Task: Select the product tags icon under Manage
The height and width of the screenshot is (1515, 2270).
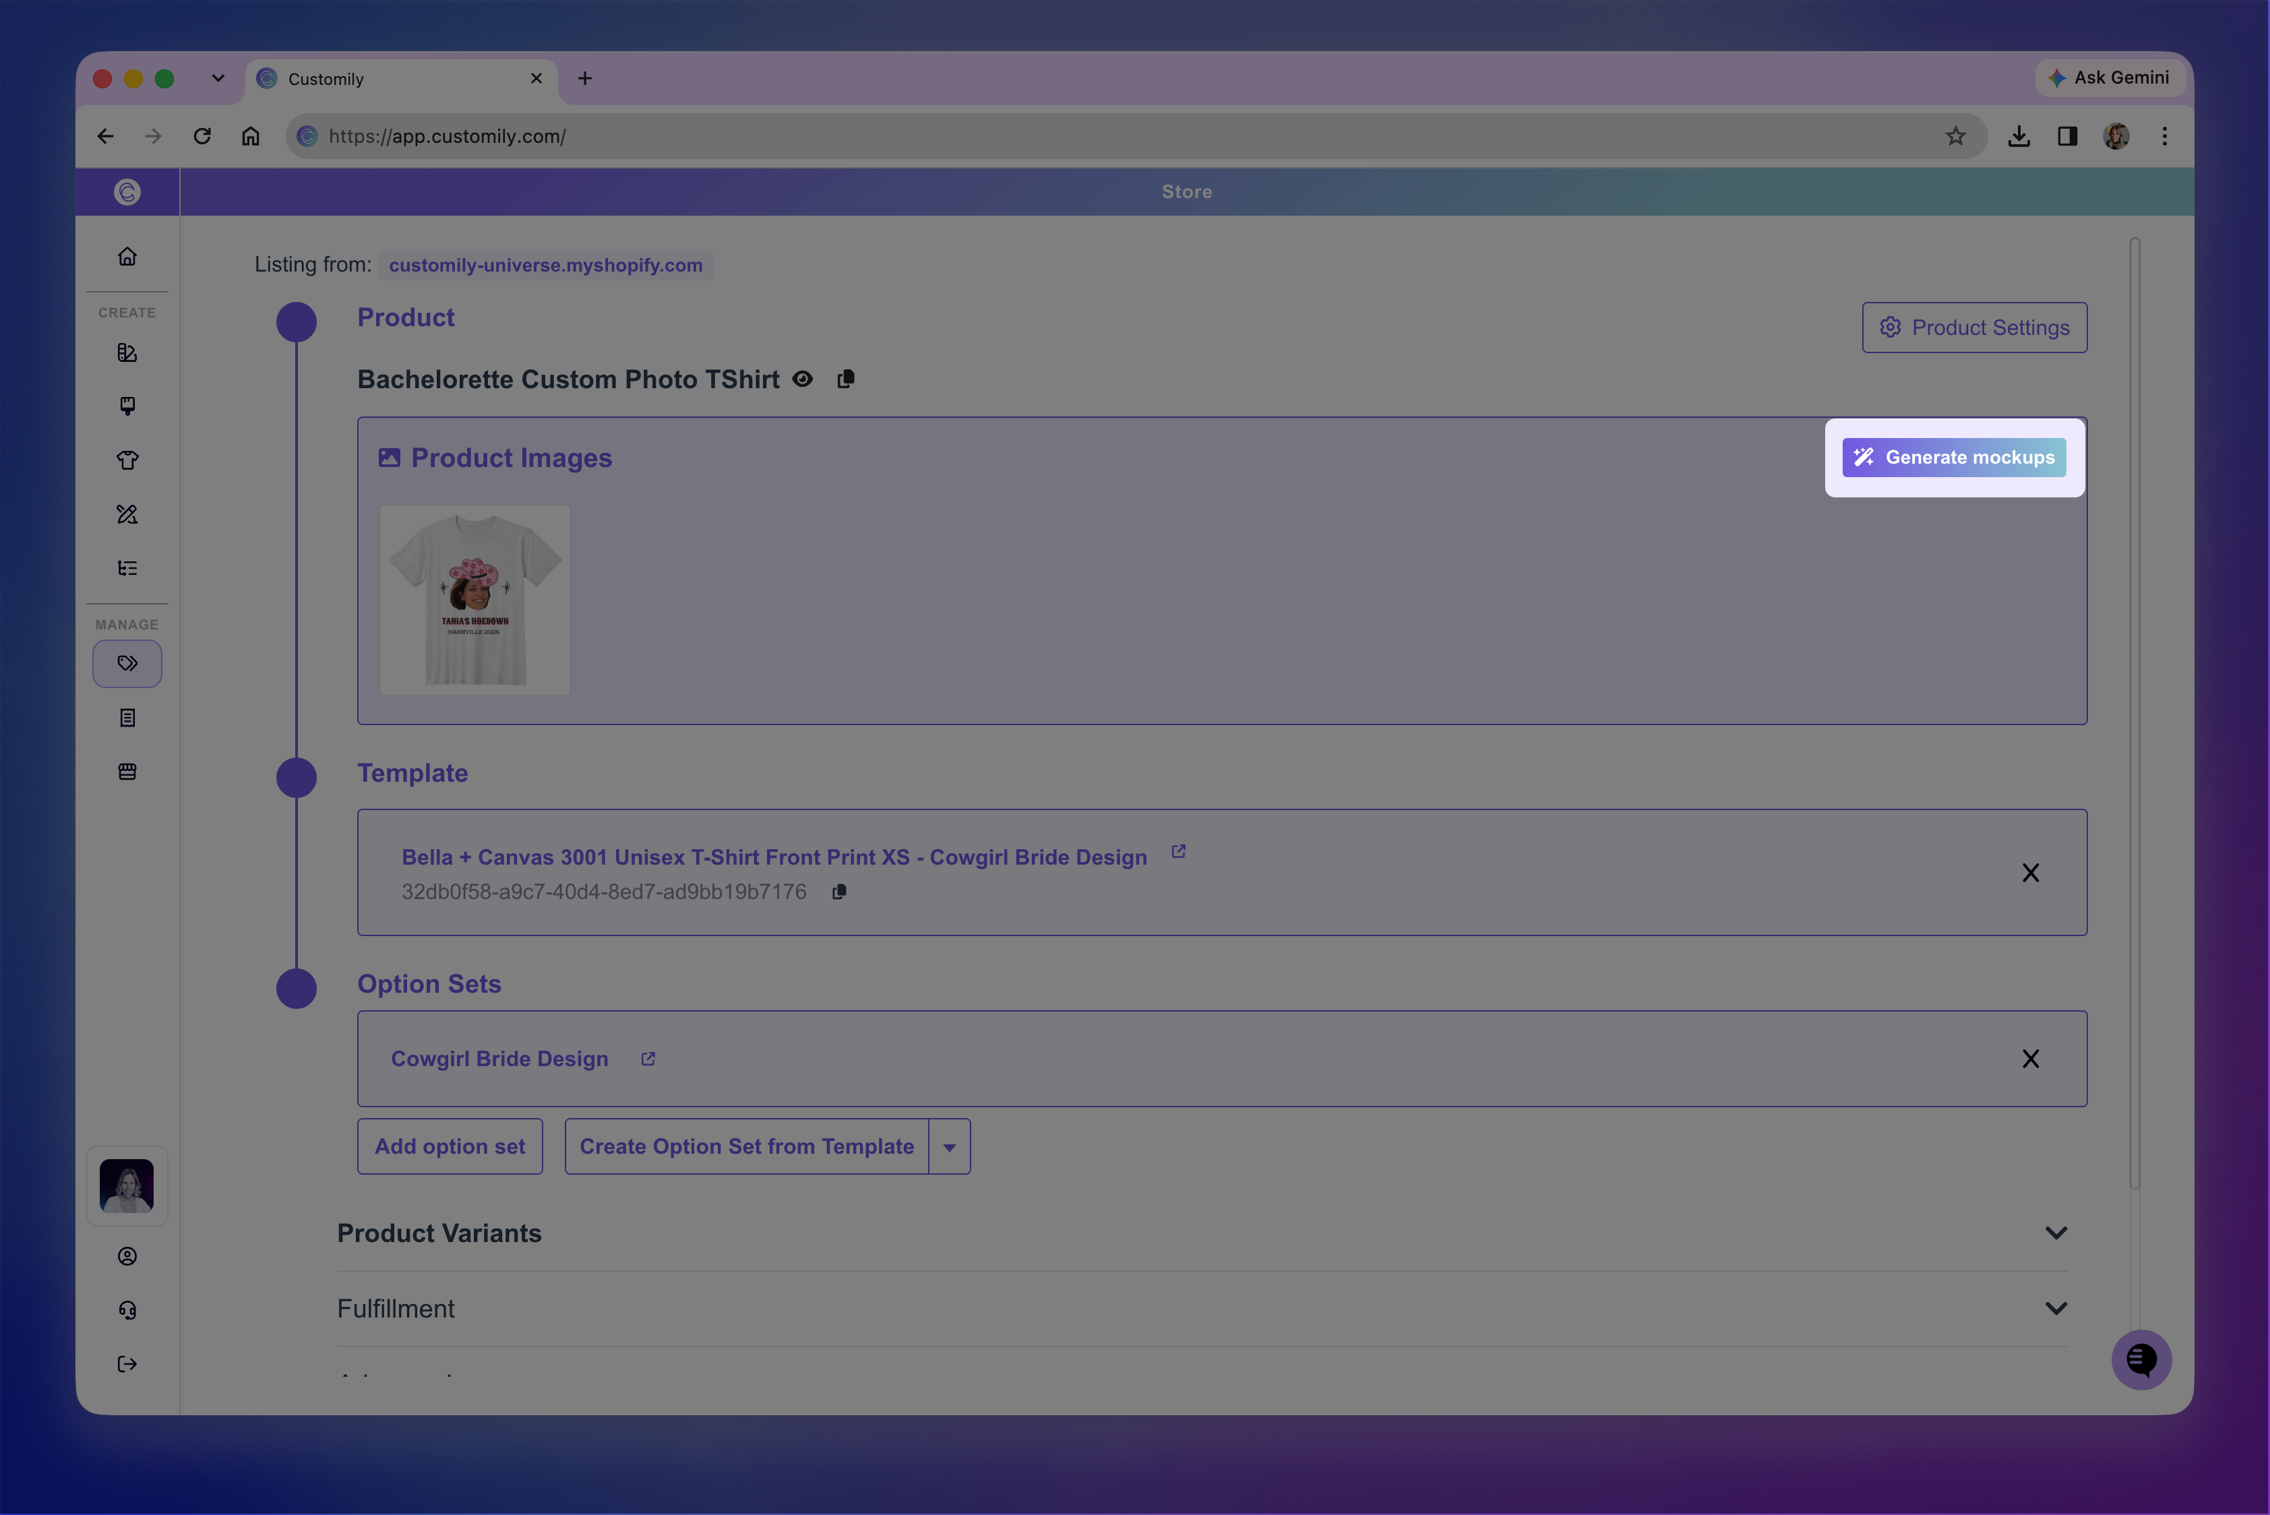Action: tap(127, 664)
